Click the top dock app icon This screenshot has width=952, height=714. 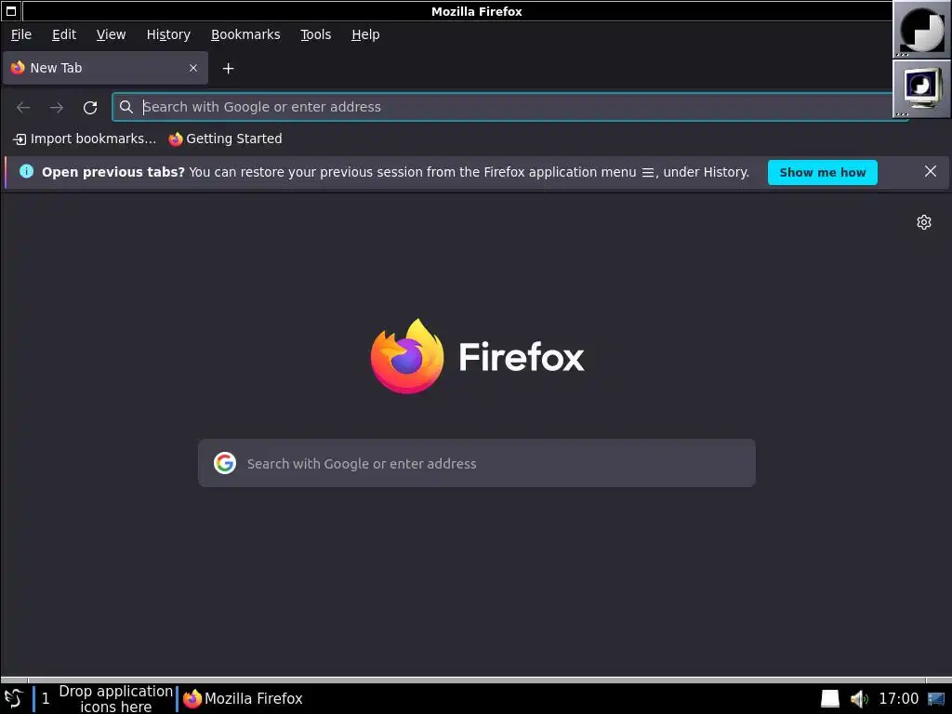pos(921,29)
